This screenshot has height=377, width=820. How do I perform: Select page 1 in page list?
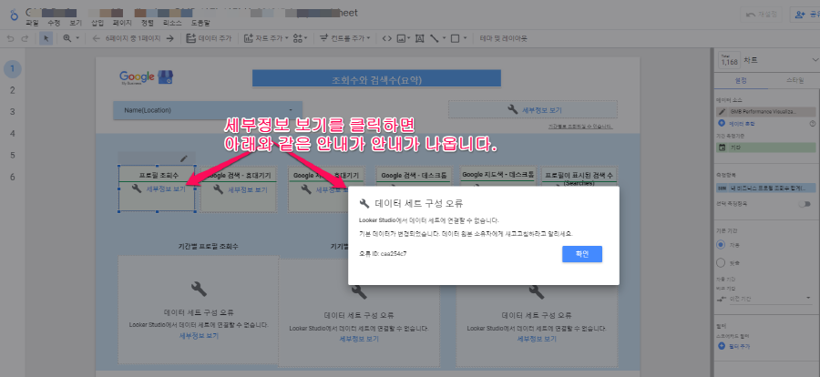13,68
